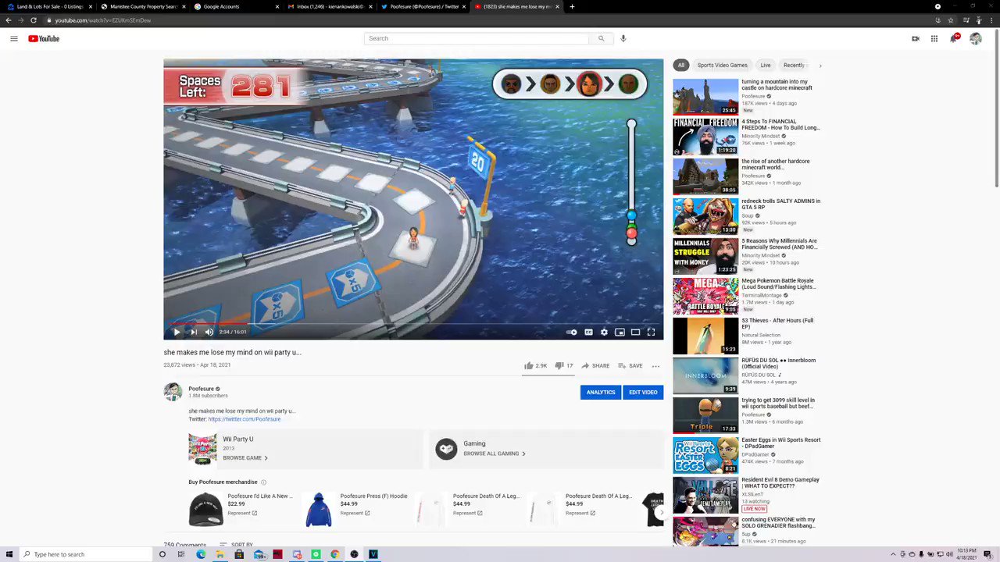
Task: Share the video
Action: point(595,365)
